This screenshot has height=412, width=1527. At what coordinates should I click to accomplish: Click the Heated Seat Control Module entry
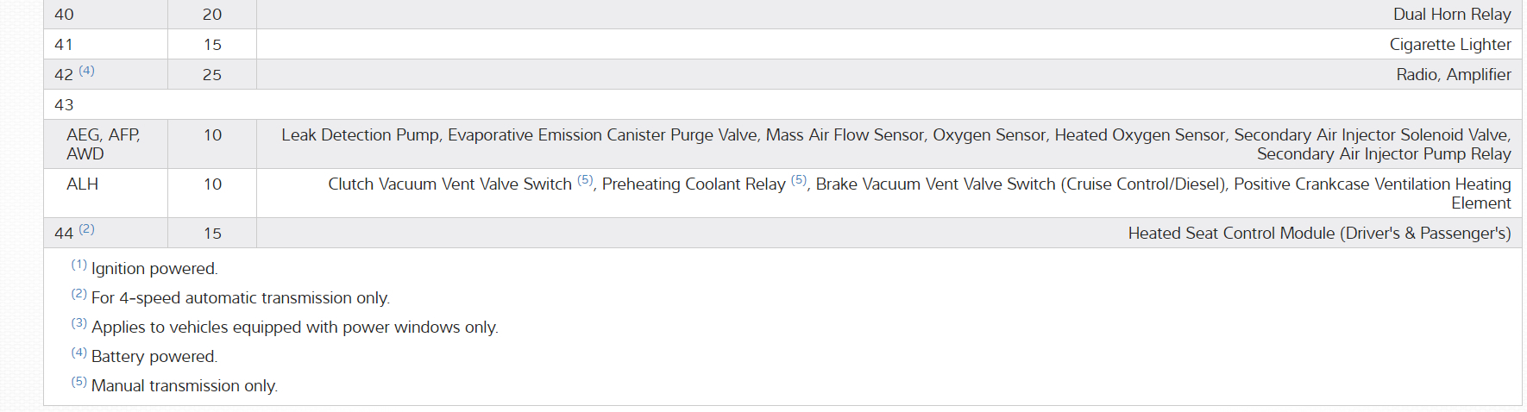point(1319,234)
